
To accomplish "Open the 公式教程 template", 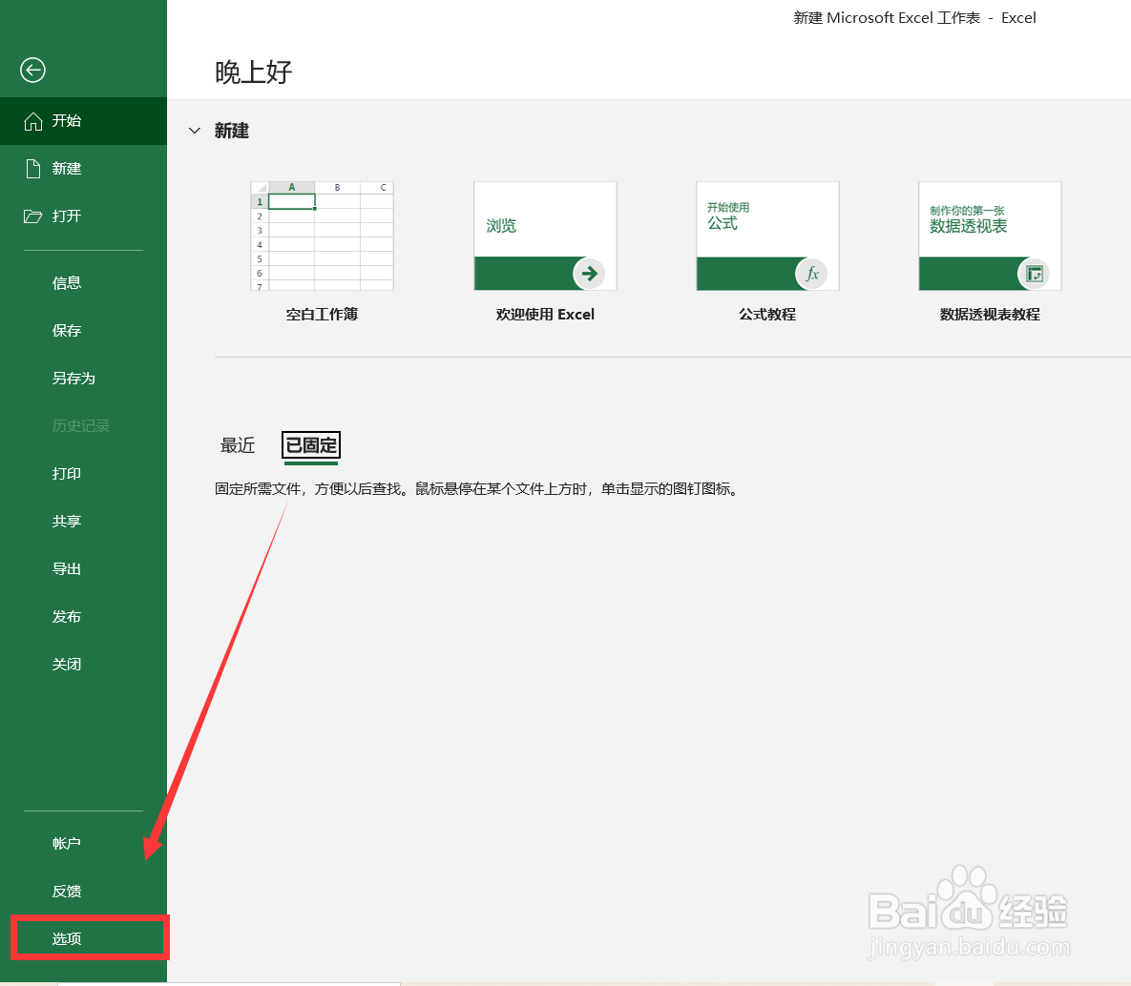I will 767,236.
